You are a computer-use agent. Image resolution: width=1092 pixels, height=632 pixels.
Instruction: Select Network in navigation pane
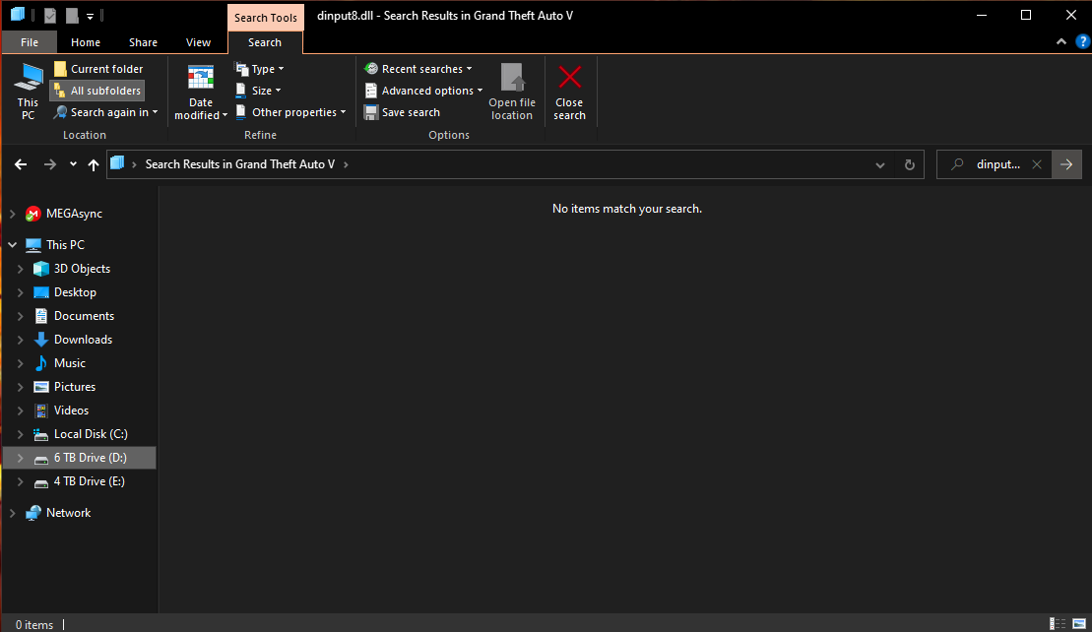pos(68,513)
